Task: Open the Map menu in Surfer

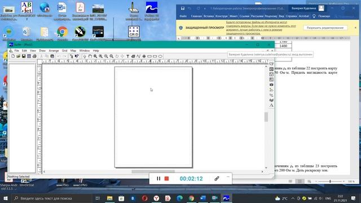Action: point(73,51)
